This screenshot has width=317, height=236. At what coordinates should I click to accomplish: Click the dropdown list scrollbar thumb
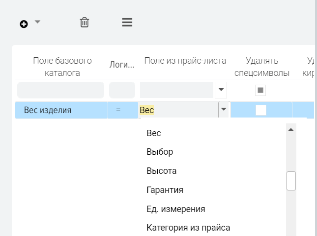[291, 181]
